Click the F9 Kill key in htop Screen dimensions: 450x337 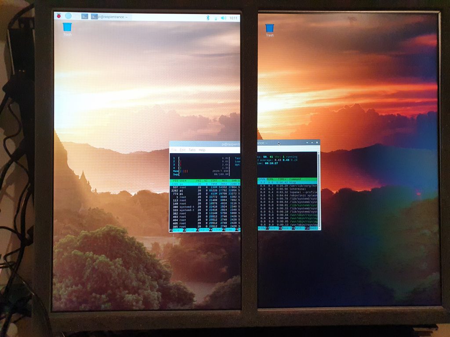click(298, 228)
